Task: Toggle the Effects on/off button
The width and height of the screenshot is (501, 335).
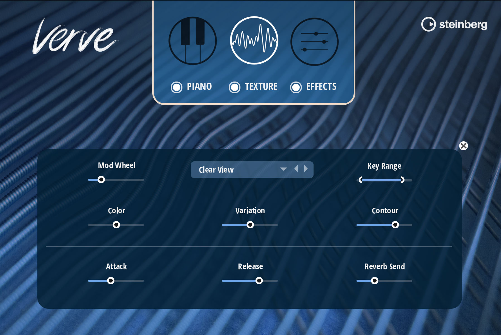Action: 296,87
